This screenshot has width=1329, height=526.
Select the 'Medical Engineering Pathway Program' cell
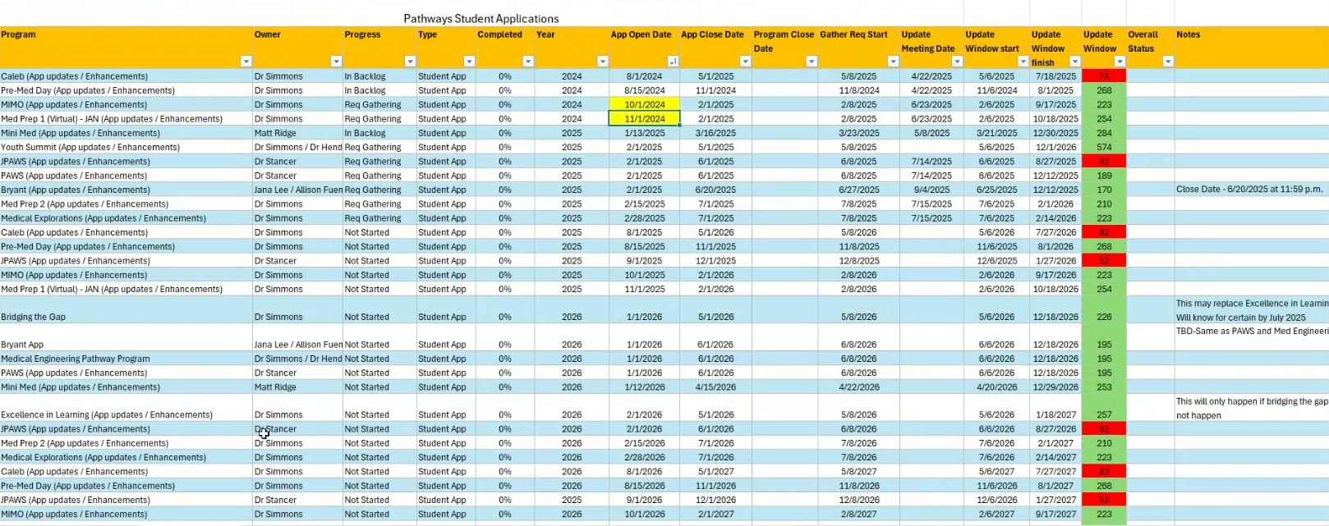tap(126, 359)
